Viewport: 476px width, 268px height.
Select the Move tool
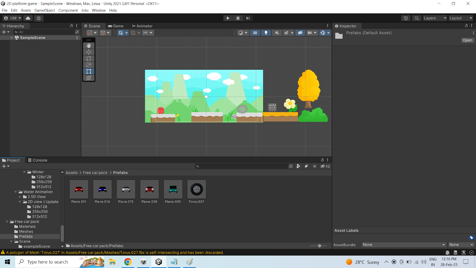tap(89, 52)
